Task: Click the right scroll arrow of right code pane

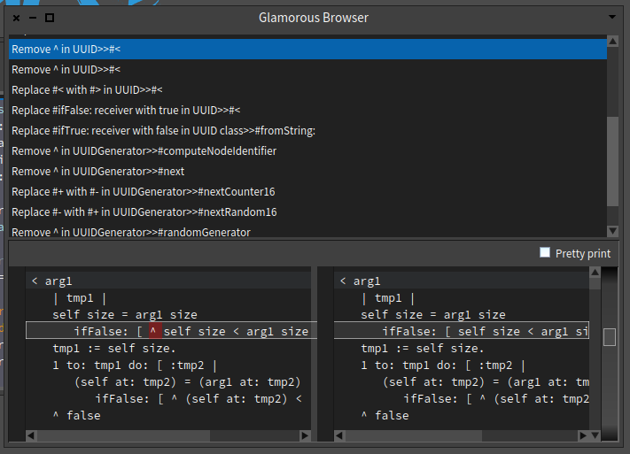Action: point(583,435)
